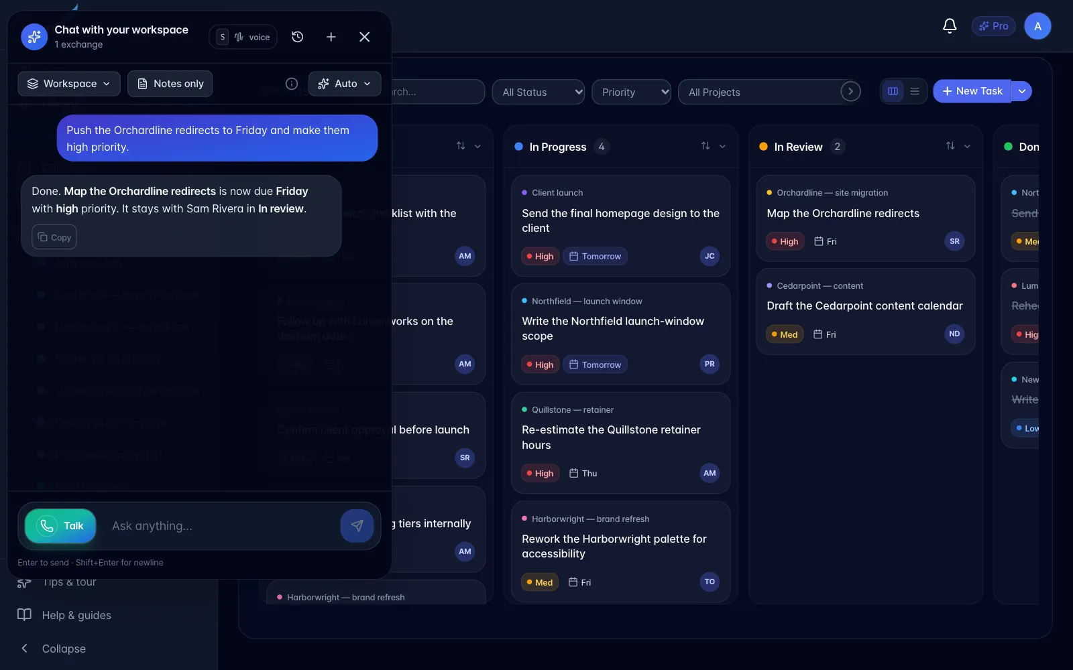The width and height of the screenshot is (1073, 670).
Task: Click the AM avatar on the Quillstone retainer card
Action: [x=710, y=473]
